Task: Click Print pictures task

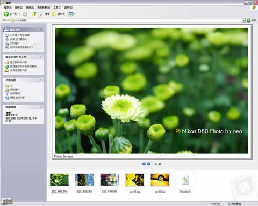Action: tap(12, 43)
